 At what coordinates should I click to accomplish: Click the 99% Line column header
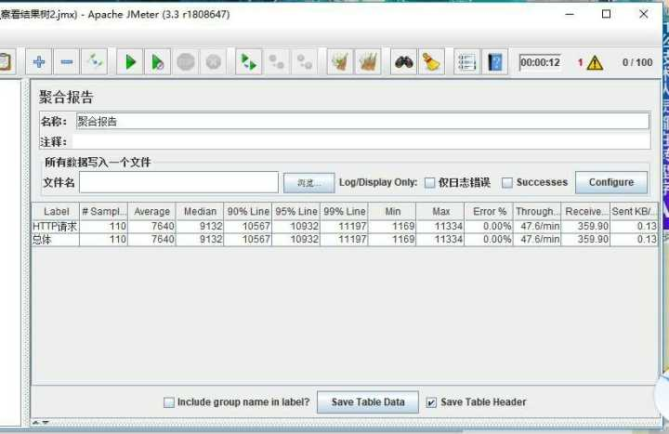pos(345,211)
